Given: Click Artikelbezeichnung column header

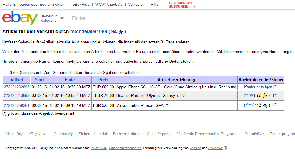Looking at the screenshot, I should (x=176, y=80).
